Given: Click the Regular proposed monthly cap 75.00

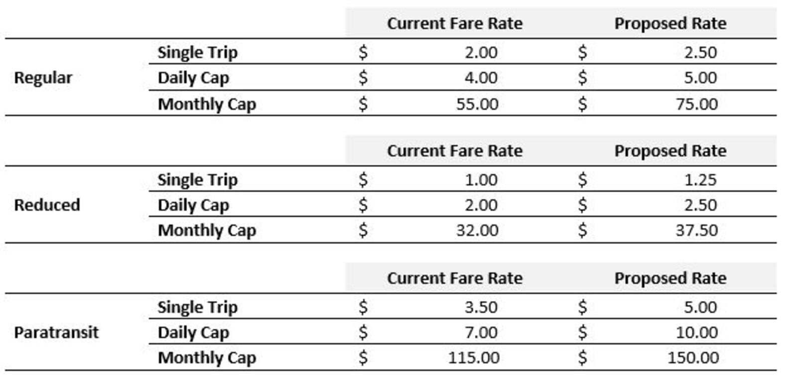Looking at the screenshot, I should tap(696, 104).
